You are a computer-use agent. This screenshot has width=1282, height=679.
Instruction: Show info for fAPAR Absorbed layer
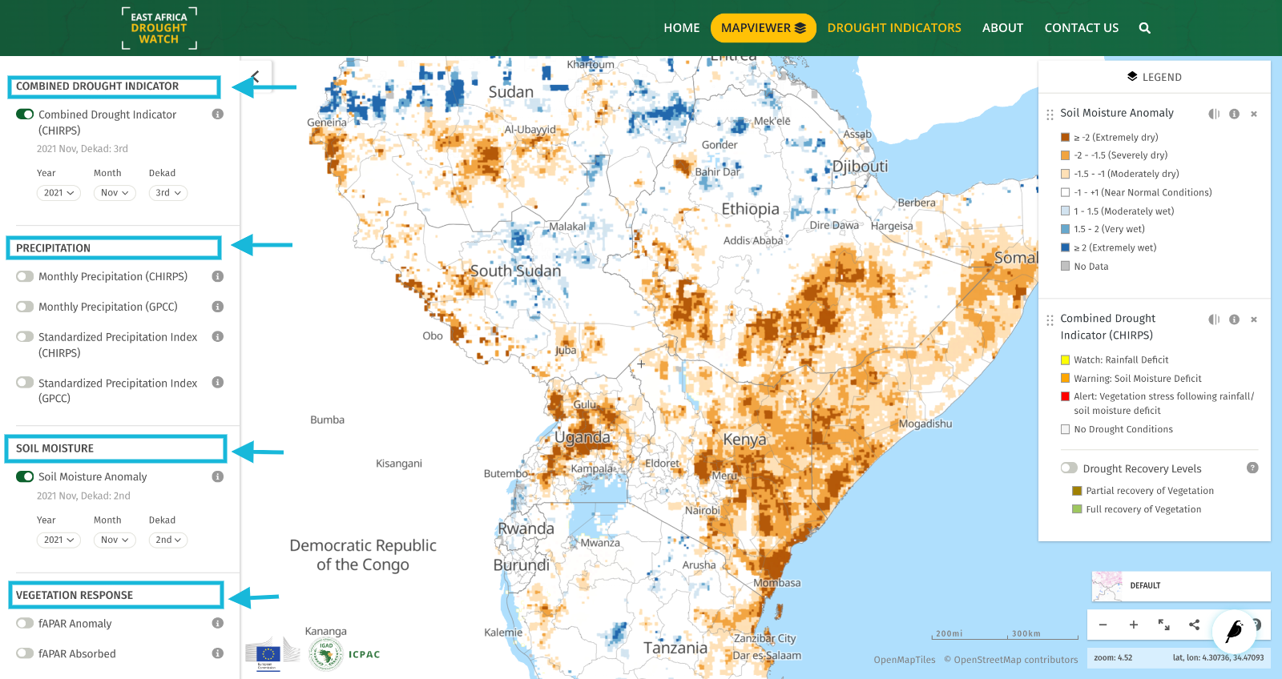pos(217,653)
